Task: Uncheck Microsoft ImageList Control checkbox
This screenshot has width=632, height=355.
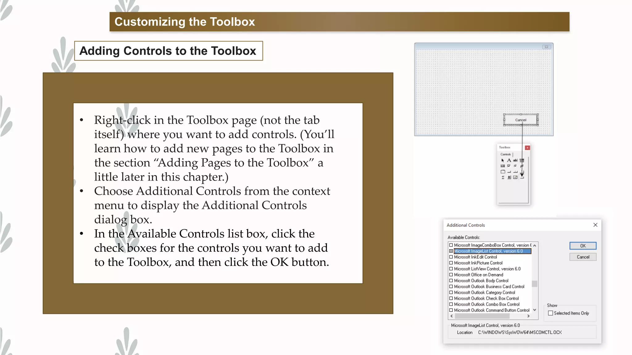Action: coord(451,251)
